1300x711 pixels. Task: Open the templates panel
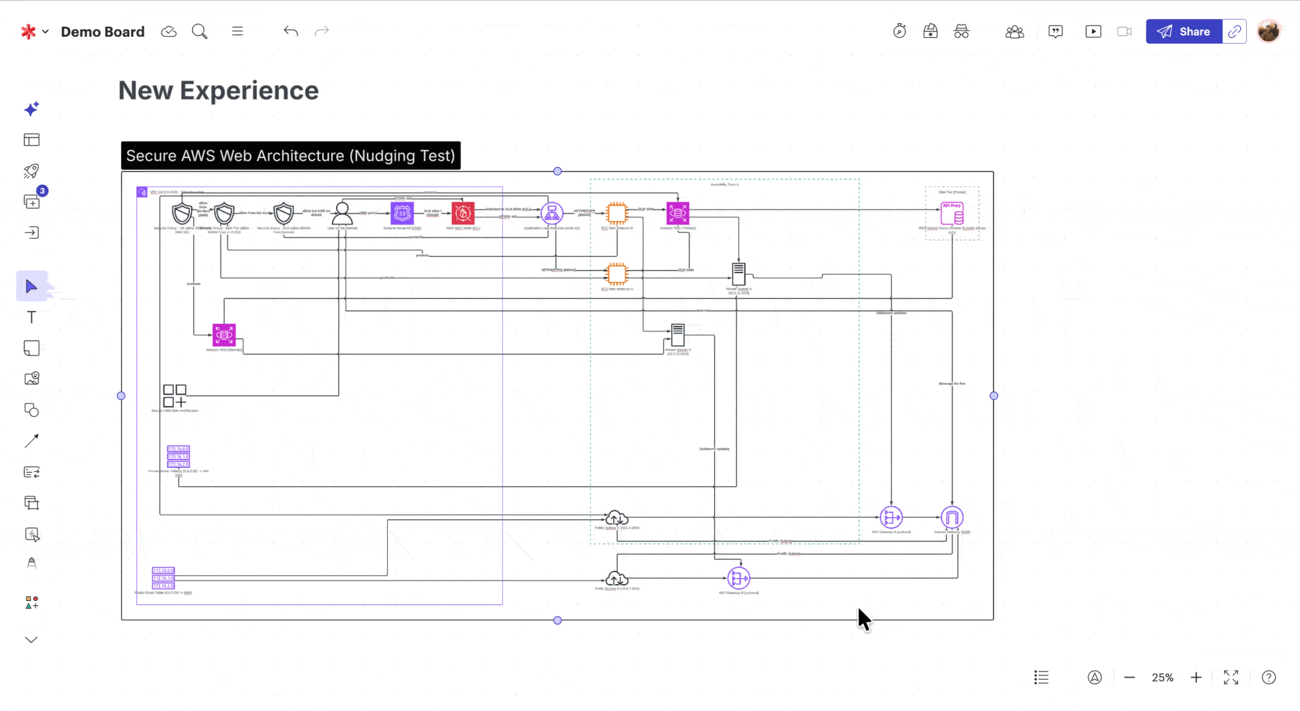pyautogui.click(x=31, y=140)
